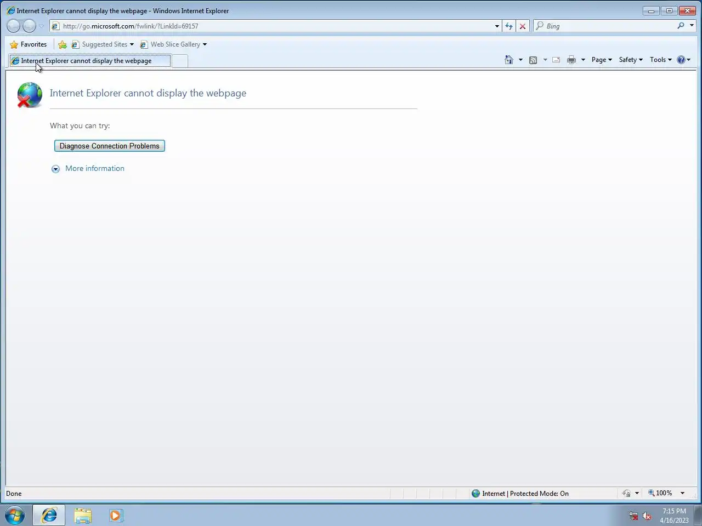This screenshot has width=702, height=526.
Task: Click the Refresh page icon
Action: [x=509, y=26]
